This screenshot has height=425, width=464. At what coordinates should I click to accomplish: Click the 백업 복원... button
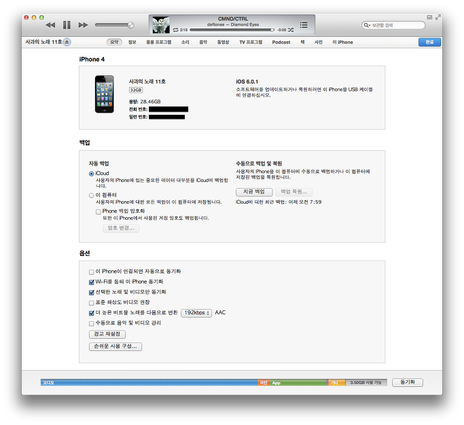click(x=294, y=192)
